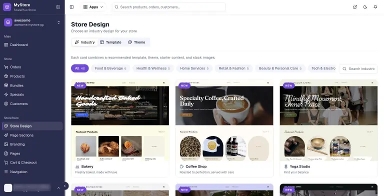Click the Orders cart icon

coord(6,67)
